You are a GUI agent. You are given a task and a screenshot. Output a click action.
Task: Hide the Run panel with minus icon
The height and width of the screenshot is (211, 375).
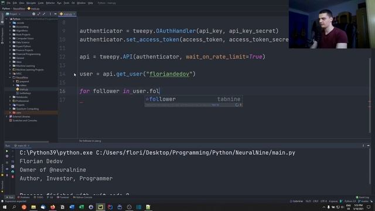[369, 145]
